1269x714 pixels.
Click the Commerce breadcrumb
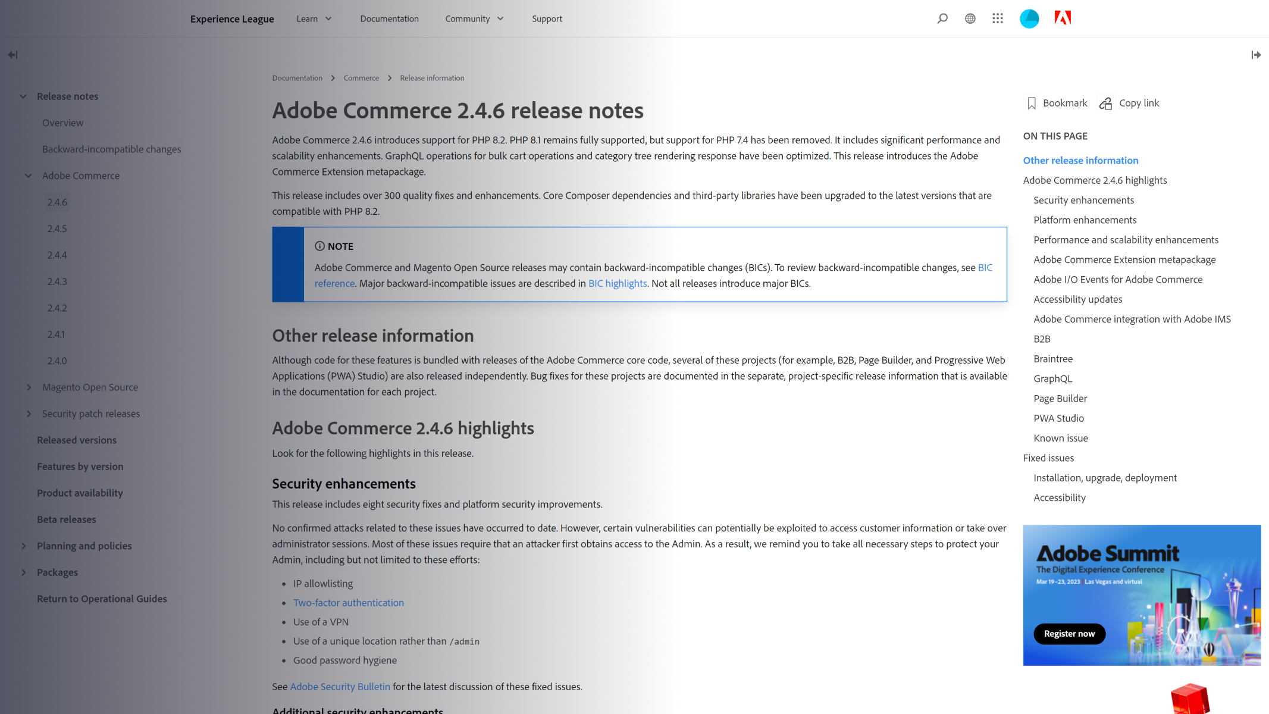[361, 78]
